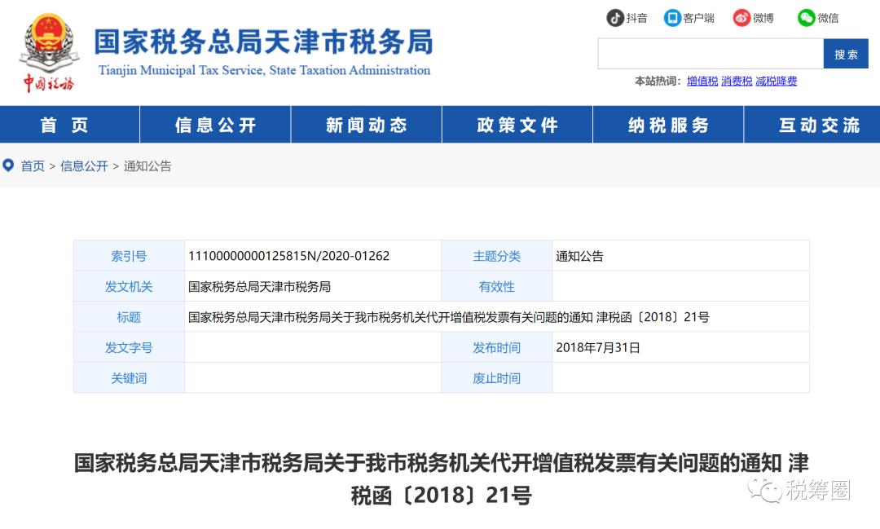This screenshot has width=880, height=529.
Task: Click the Weibo (微博) icon
Action: coord(741,17)
